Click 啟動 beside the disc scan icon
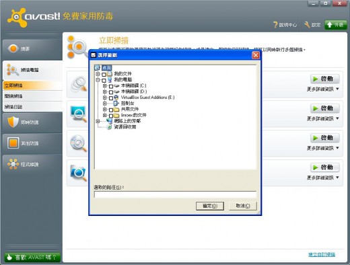This screenshot has width=350, height=265. [x=324, y=138]
